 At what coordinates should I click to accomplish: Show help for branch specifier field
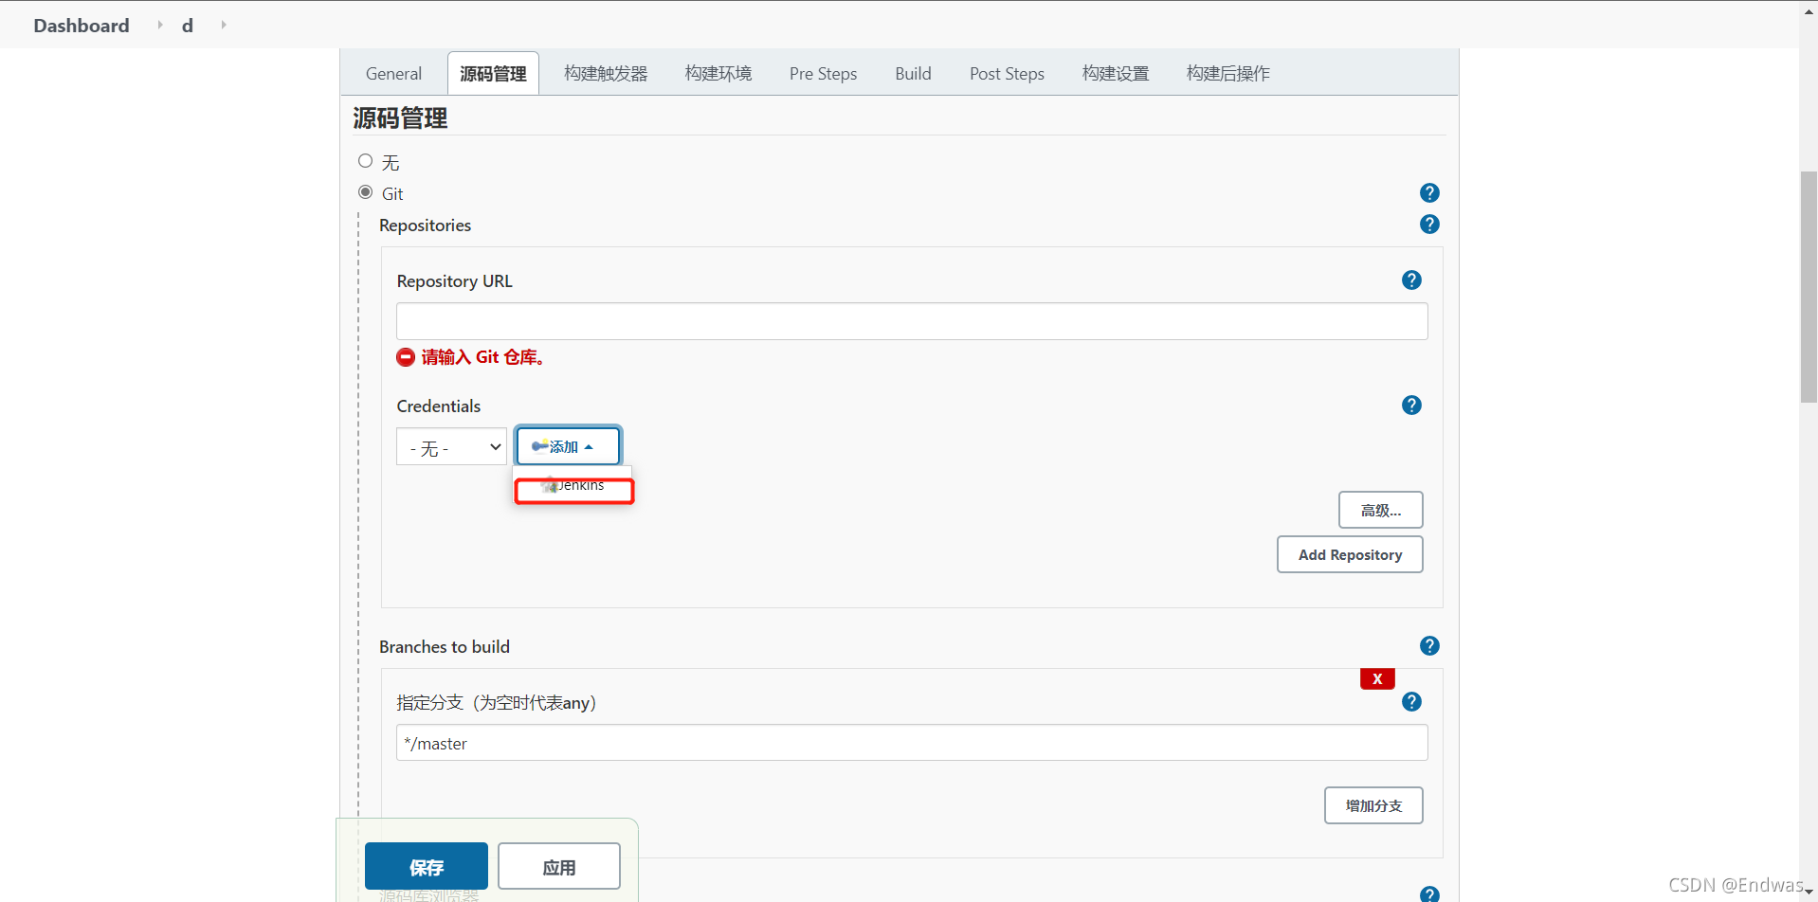(1411, 702)
